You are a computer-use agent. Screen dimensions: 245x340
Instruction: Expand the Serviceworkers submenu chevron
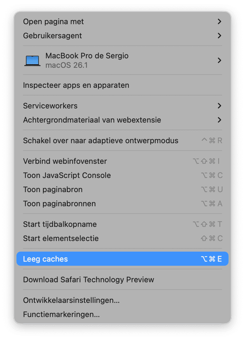click(x=219, y=106)
